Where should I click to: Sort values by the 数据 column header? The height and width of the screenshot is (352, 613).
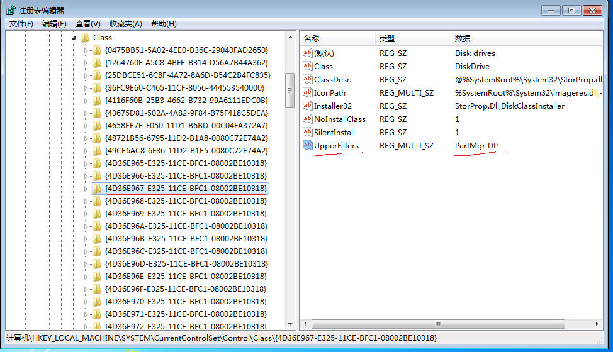click(527, 38)
